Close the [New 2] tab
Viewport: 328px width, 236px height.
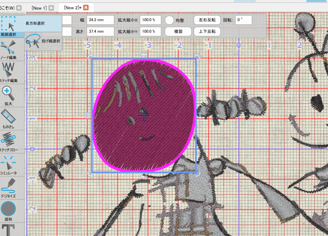tap(86, 7)
